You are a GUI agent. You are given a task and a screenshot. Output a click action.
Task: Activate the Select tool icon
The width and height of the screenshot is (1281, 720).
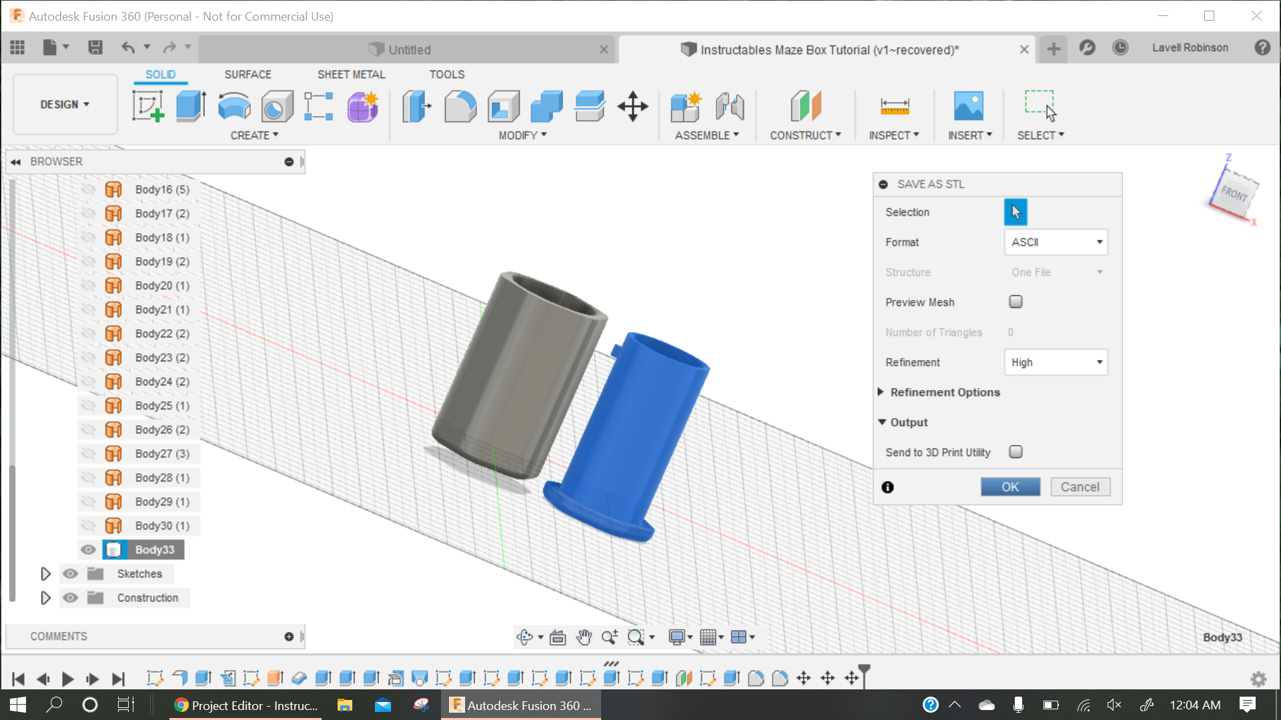(1041, 107)
